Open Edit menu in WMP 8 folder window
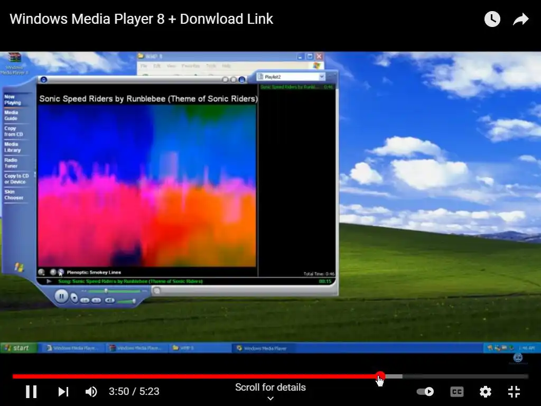The image size is (541, 406). (x=157, y=66)
